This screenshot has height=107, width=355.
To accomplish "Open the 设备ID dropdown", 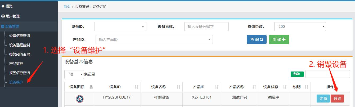I will [x=120, y=26].
